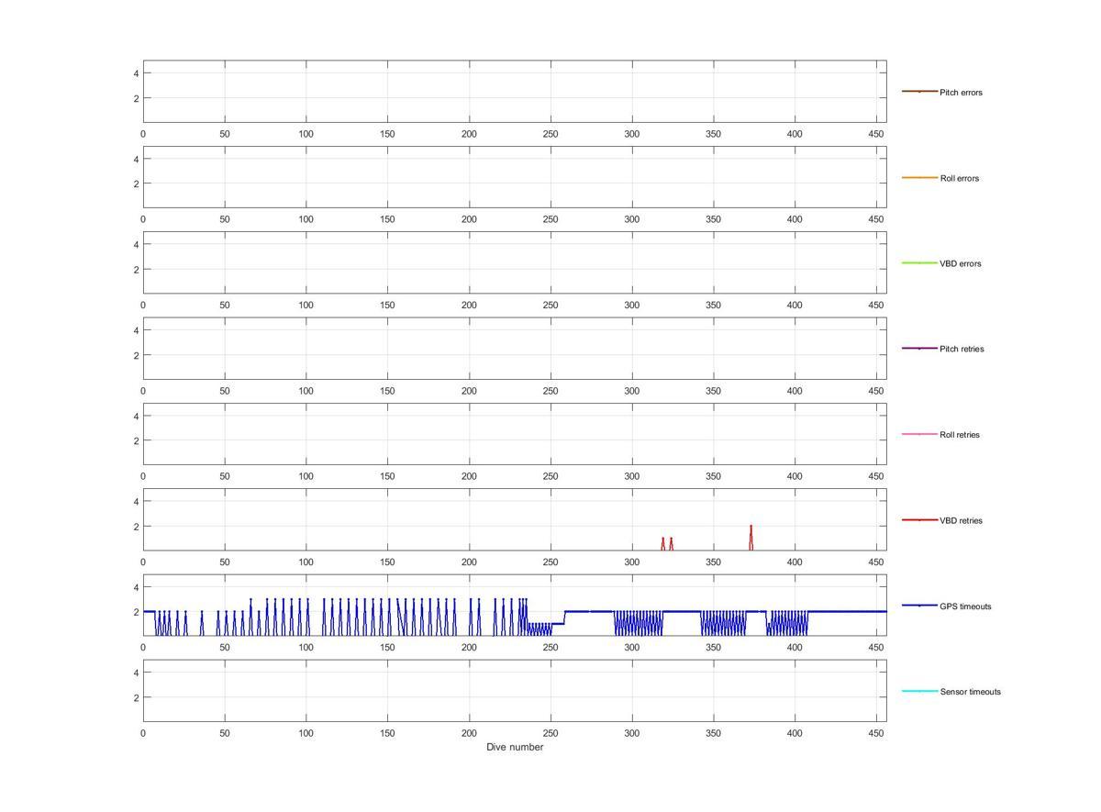Viewport: 1101px width, 812px height.
Task: Select the purple Pitch retries legend line sample
Action: tap(919, 349)
